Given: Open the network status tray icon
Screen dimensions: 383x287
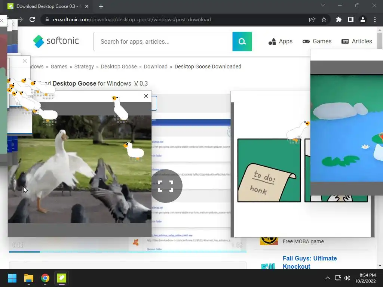Looking at the screenshot, I should pos(338,278).
